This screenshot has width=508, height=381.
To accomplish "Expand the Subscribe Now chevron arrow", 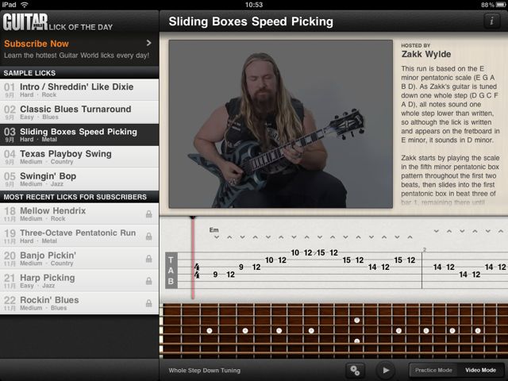I will click(x=148, y=43).
